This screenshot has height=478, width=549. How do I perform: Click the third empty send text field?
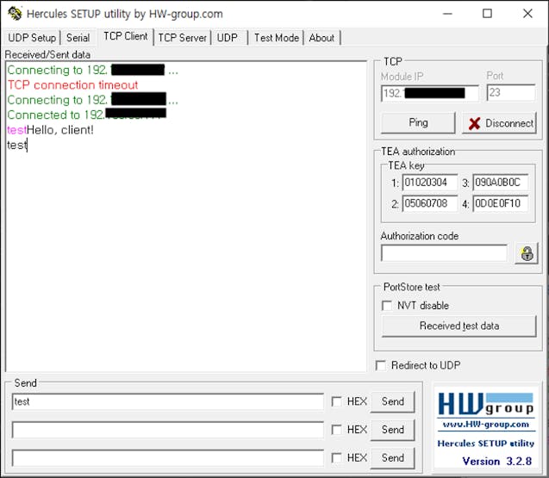click(168, 458)
